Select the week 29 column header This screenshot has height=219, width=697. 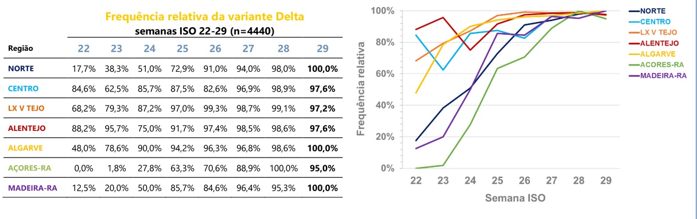tap(322, 49)
